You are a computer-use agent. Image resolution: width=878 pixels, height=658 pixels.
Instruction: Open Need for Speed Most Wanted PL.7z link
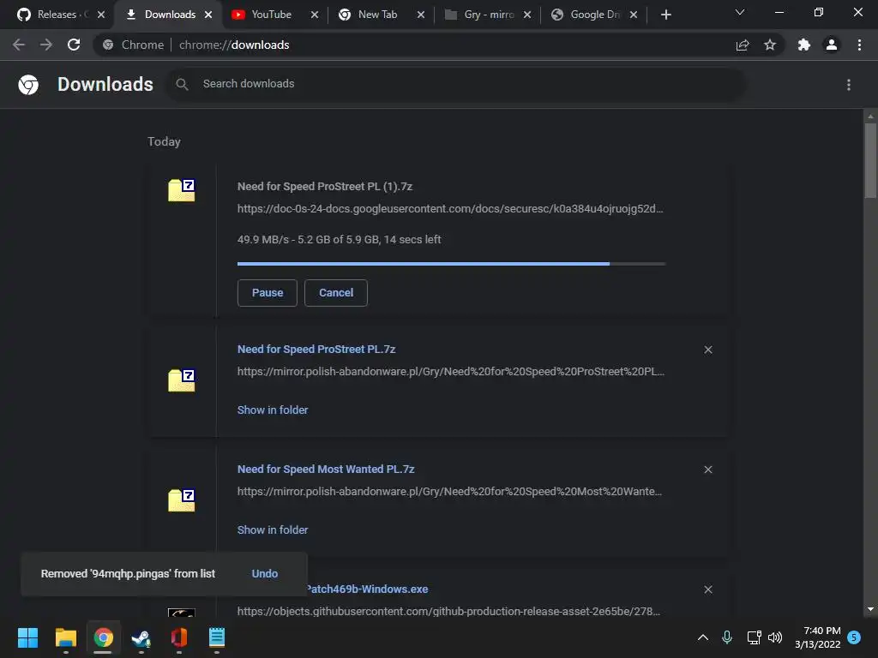[326, 469]
